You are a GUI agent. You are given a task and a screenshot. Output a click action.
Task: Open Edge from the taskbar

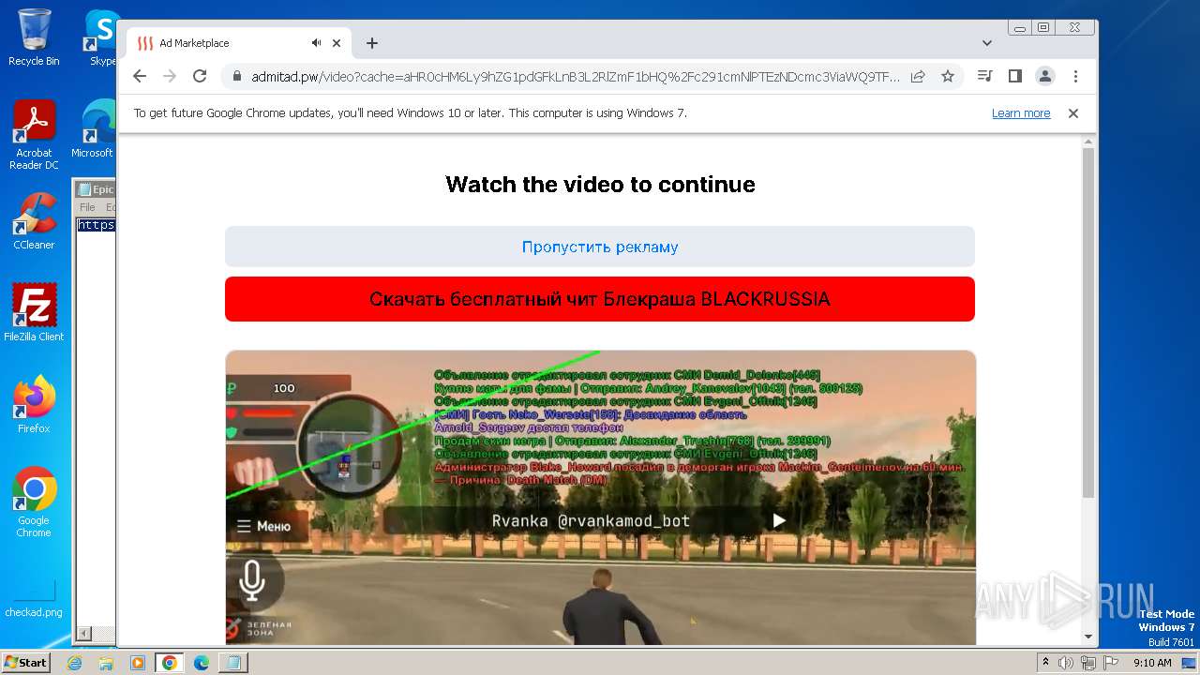point(201,663)
